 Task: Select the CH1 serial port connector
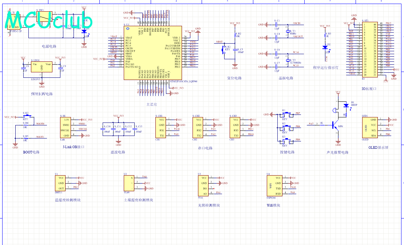point(161,127)
